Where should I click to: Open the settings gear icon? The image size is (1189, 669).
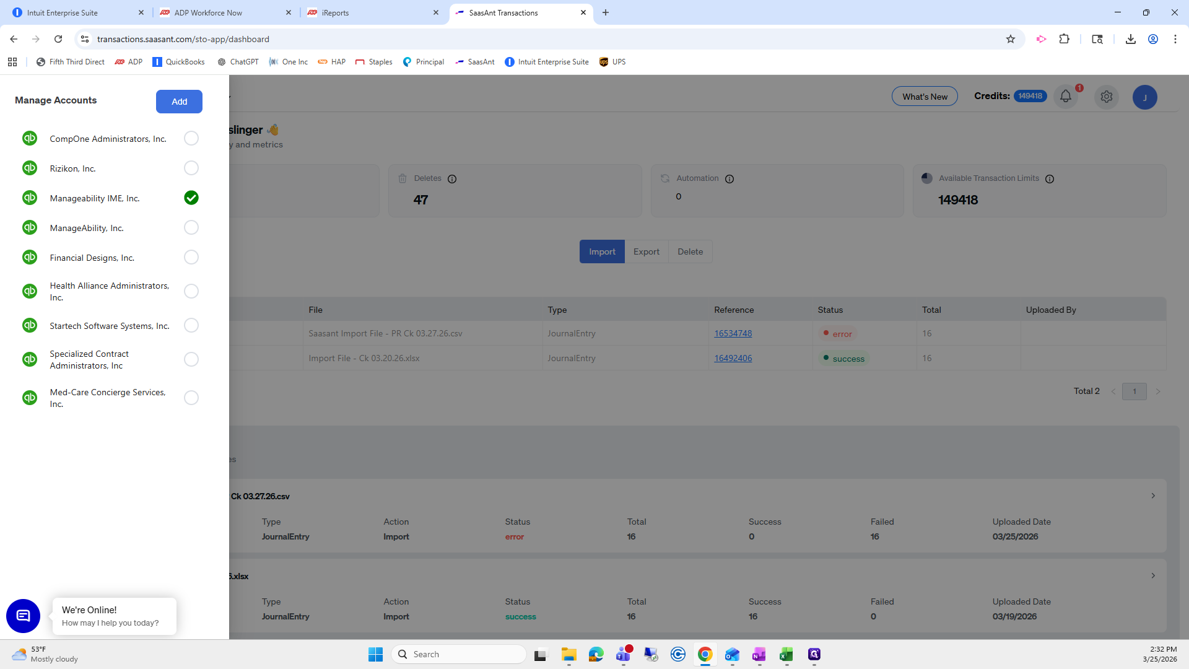[1106, 97]
